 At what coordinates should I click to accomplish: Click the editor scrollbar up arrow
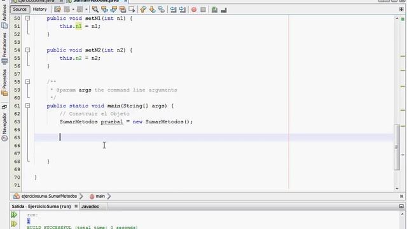(397, 18)
